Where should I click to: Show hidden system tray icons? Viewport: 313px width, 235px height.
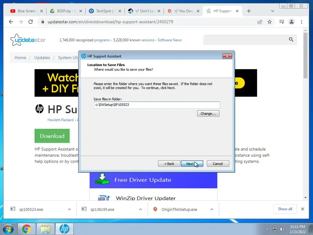coord(267,229)
